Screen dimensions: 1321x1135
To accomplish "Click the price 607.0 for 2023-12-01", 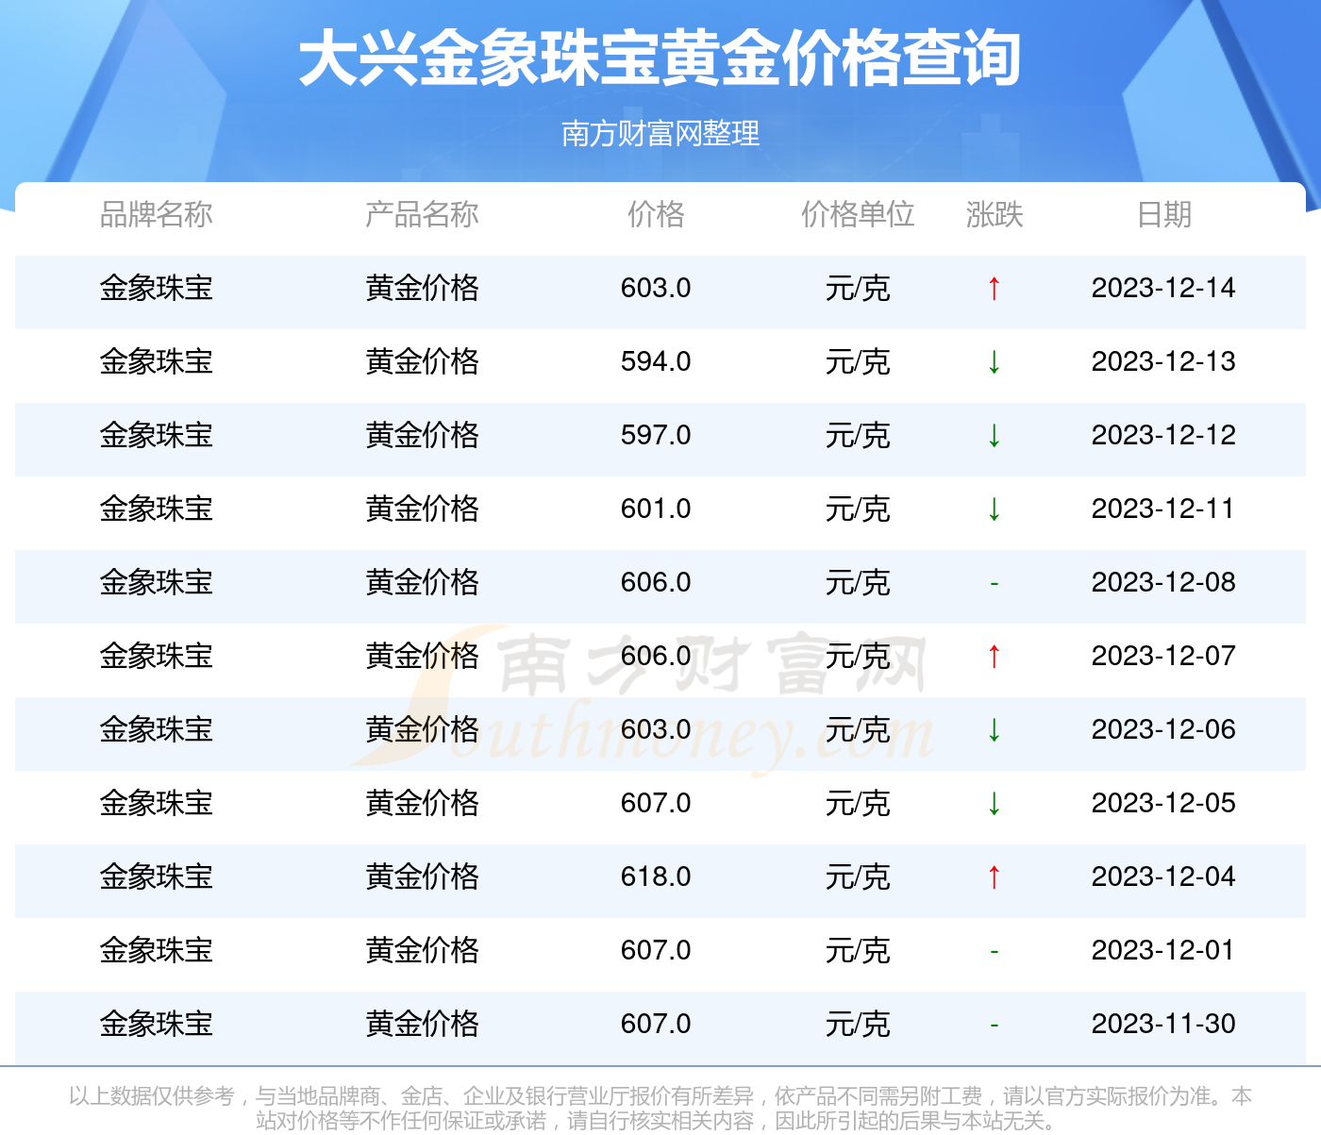I will tap(656, 950).
